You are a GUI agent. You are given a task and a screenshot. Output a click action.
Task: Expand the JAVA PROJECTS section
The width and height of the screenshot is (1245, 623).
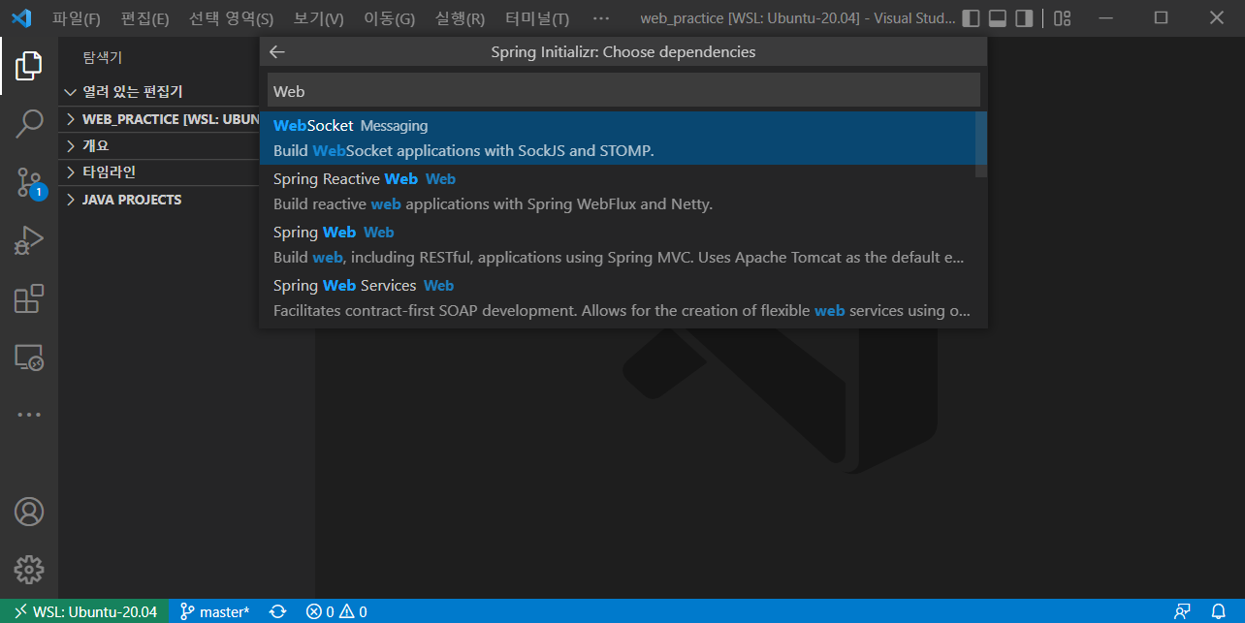[x=158, y=199]
